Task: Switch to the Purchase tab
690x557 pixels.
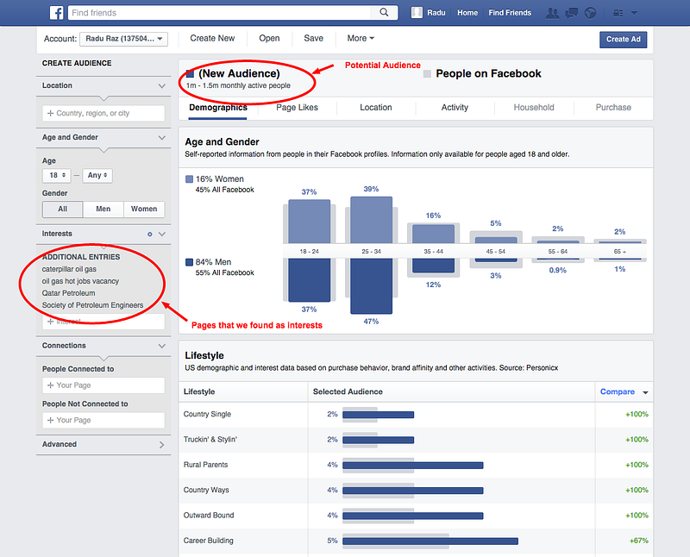Action: (613, 108)
